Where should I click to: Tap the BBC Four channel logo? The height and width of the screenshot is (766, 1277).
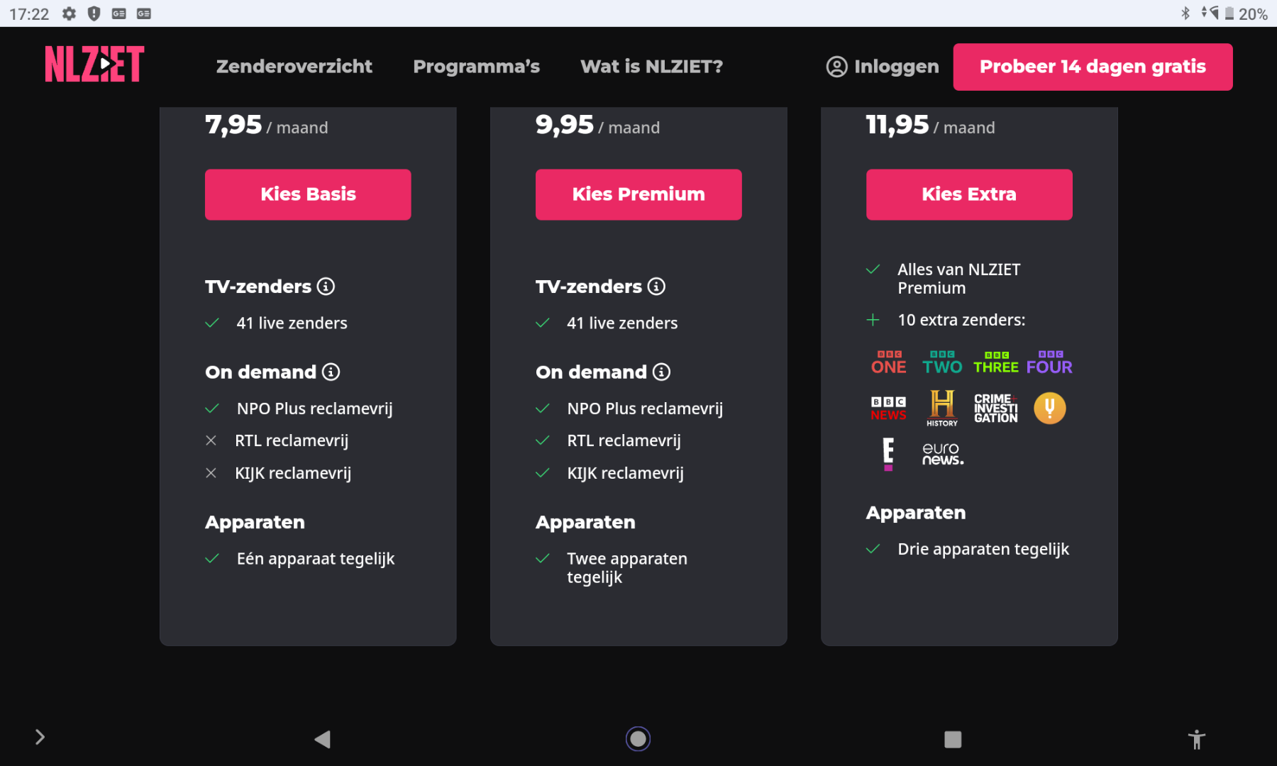point(1049,362)
